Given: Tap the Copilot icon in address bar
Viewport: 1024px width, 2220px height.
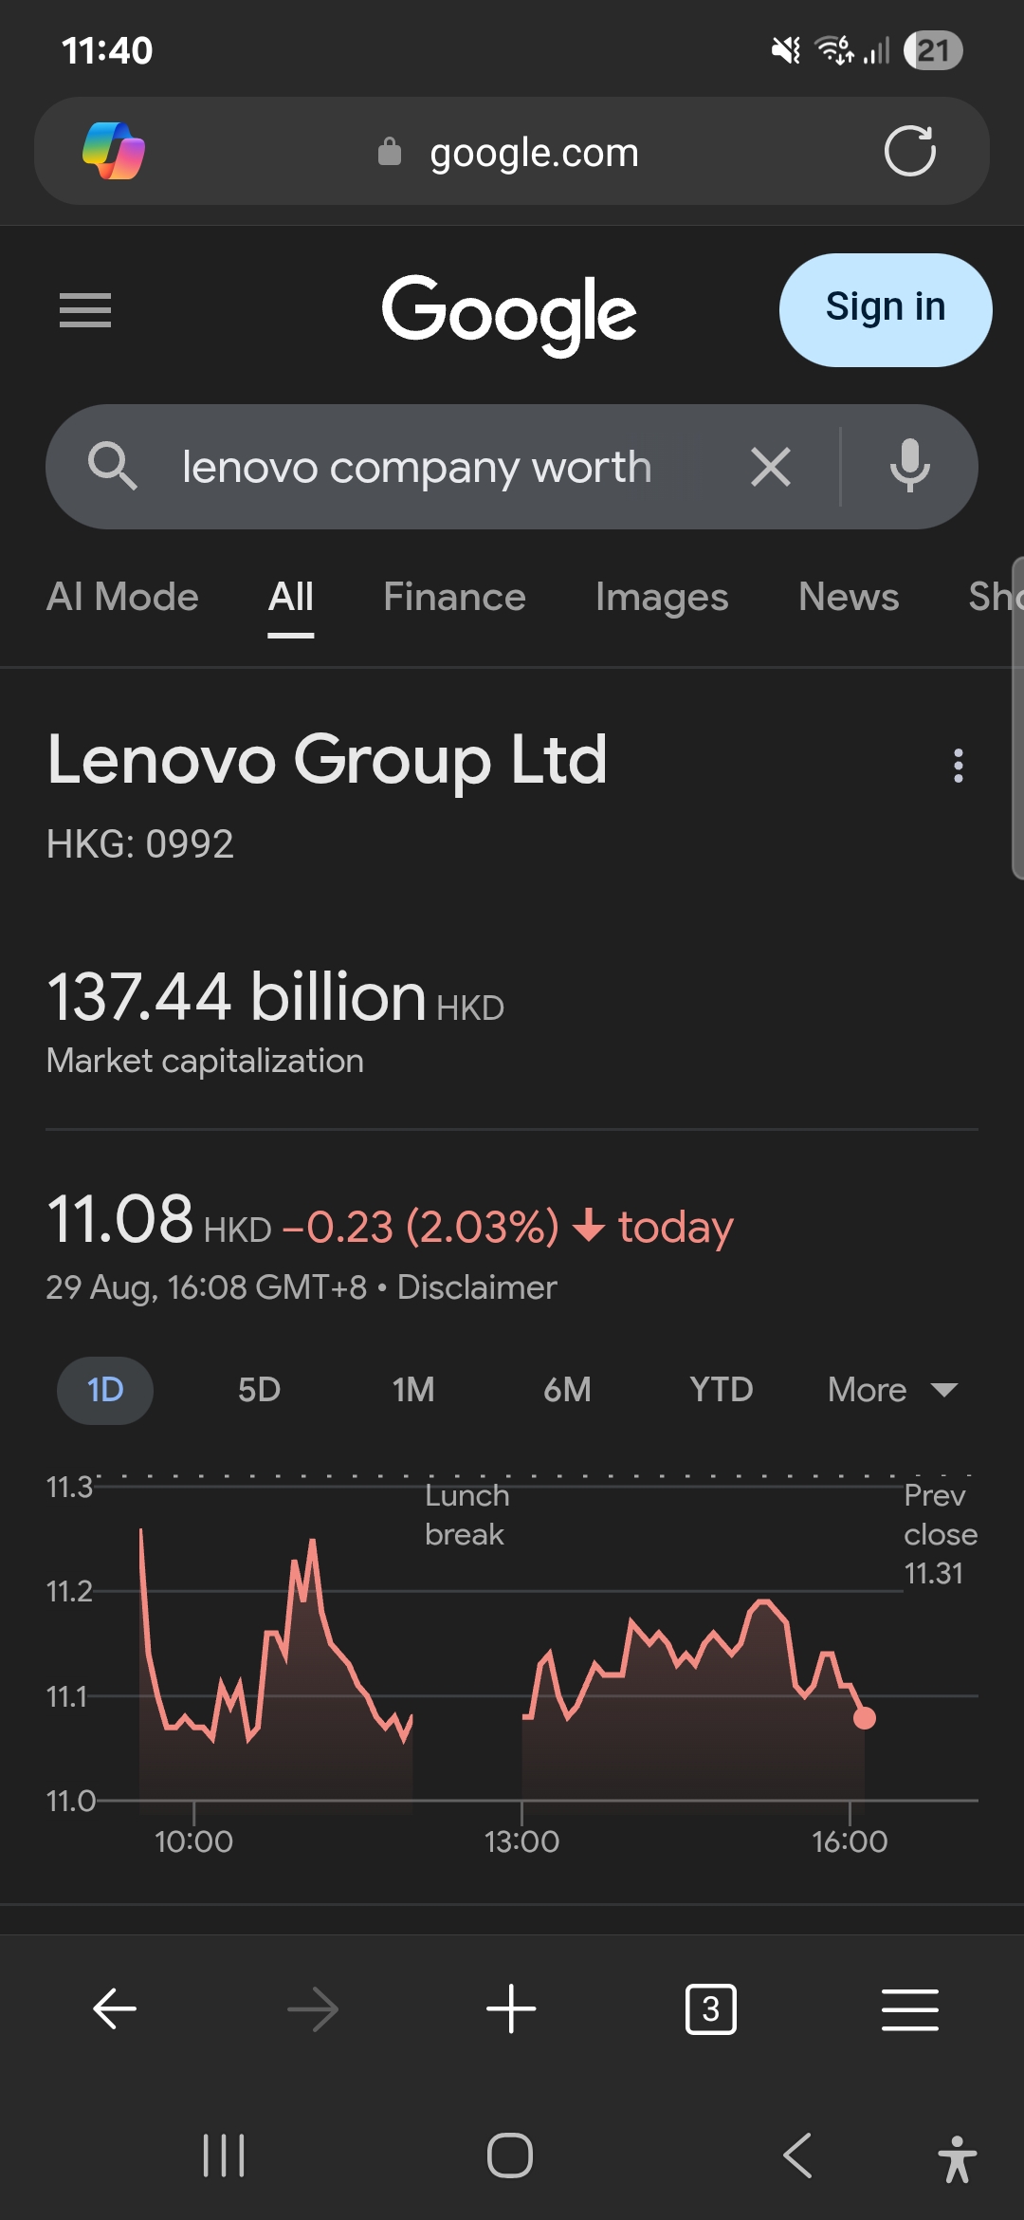Looking at the screenshot, I should pos(114,151).
